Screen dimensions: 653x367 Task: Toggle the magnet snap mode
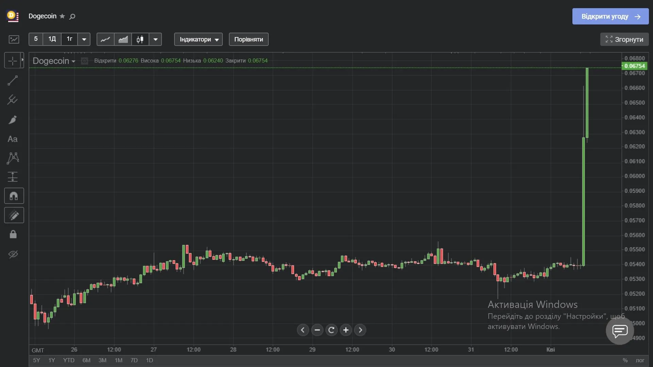(x=14, y=196)
